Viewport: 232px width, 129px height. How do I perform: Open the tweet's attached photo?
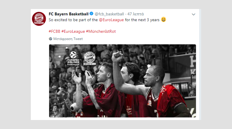point(122,81)
